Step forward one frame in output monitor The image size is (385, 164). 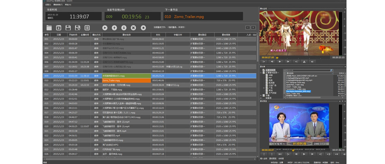pos(288,62)
